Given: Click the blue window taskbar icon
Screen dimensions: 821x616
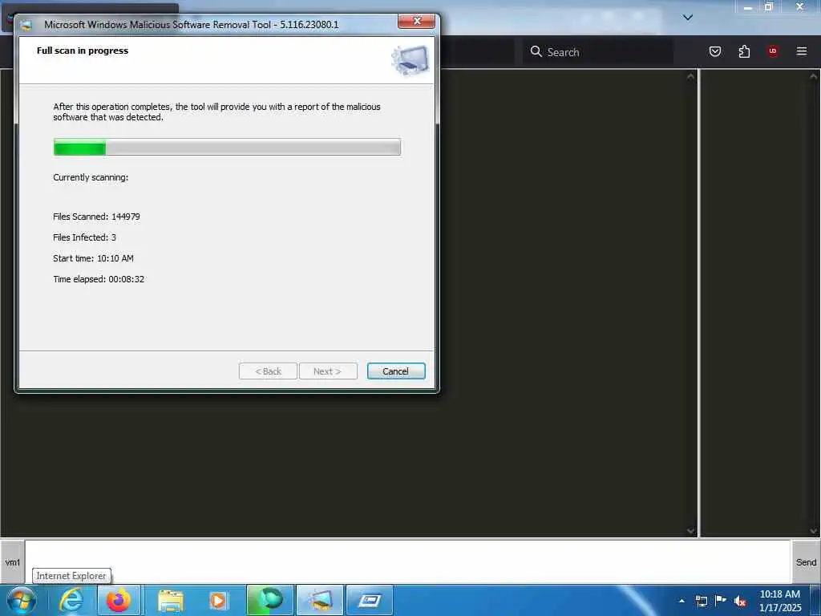Looking at the screenshot, I should [x=370, y=600].
